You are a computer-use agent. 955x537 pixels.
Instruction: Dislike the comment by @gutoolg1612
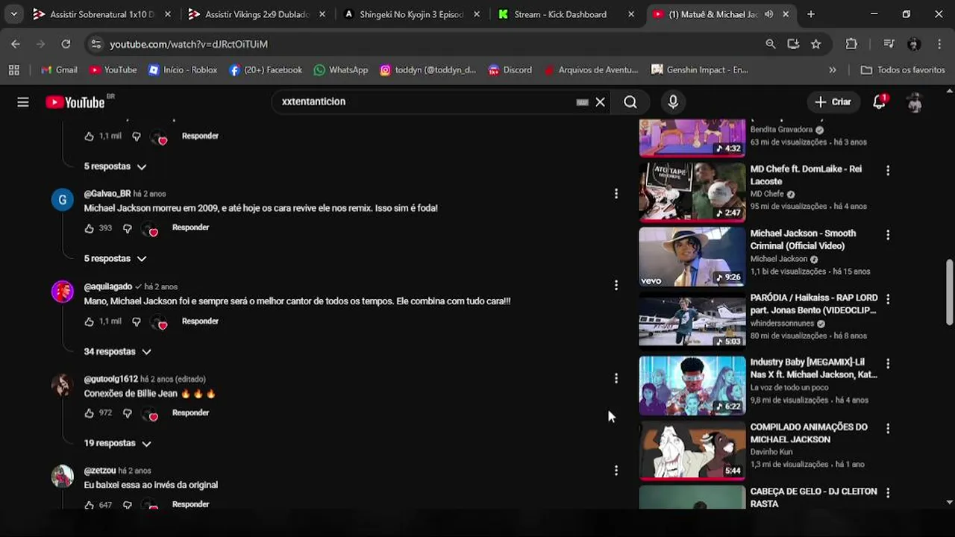(x=127, y=413)
